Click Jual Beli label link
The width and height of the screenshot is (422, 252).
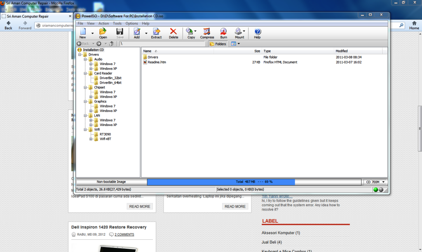272,242
